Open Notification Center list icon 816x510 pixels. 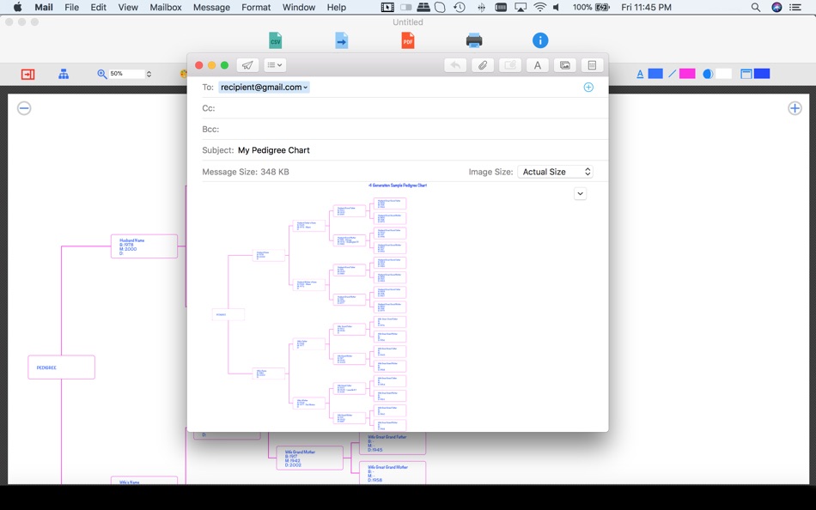point(795,7)
